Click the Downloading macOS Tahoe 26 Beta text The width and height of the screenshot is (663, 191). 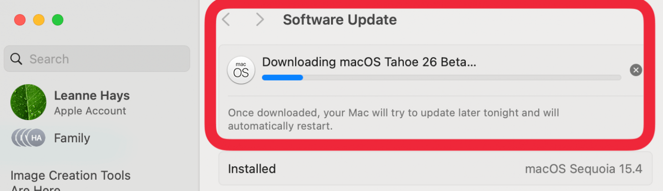tap(369, 62)
